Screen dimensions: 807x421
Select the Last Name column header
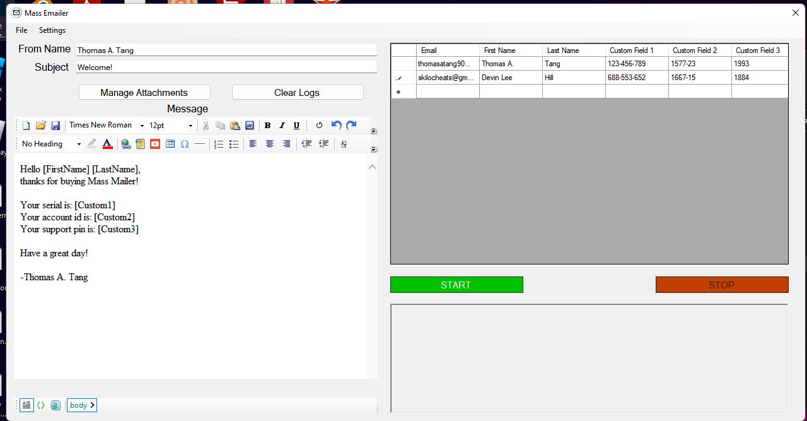tap(574, 50)
